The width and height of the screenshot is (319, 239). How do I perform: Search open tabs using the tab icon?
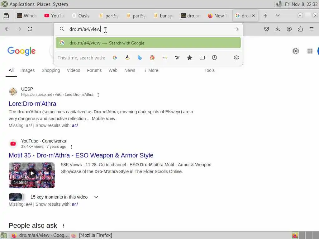(202, 58)
